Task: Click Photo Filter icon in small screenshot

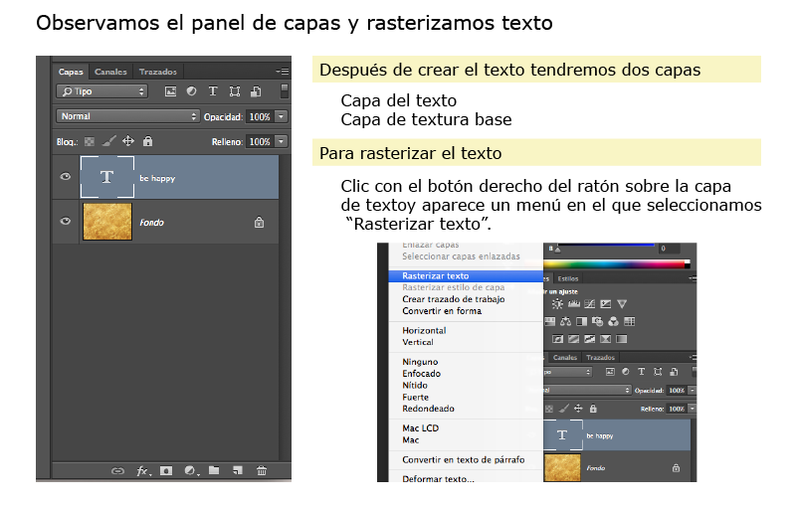Action: (x=598, y=321)
